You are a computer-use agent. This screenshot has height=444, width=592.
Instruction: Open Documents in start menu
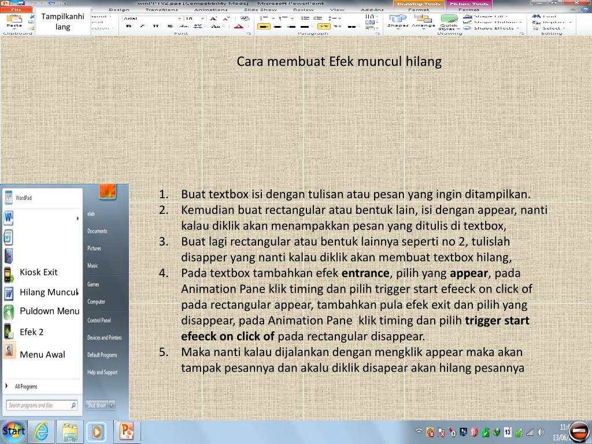coord(97,231)
